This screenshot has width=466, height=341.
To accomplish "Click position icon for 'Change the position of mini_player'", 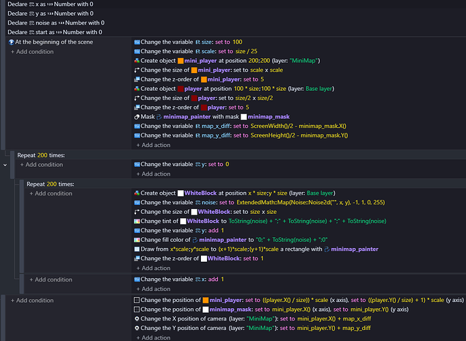I will 137,300.
